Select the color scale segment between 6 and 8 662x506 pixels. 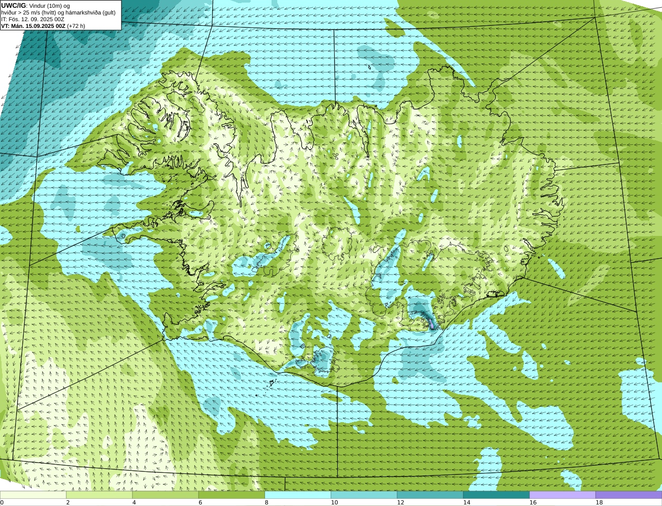pos(232,495)
